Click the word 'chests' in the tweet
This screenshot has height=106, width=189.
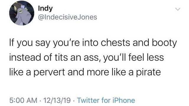click(x=115, y=43)
